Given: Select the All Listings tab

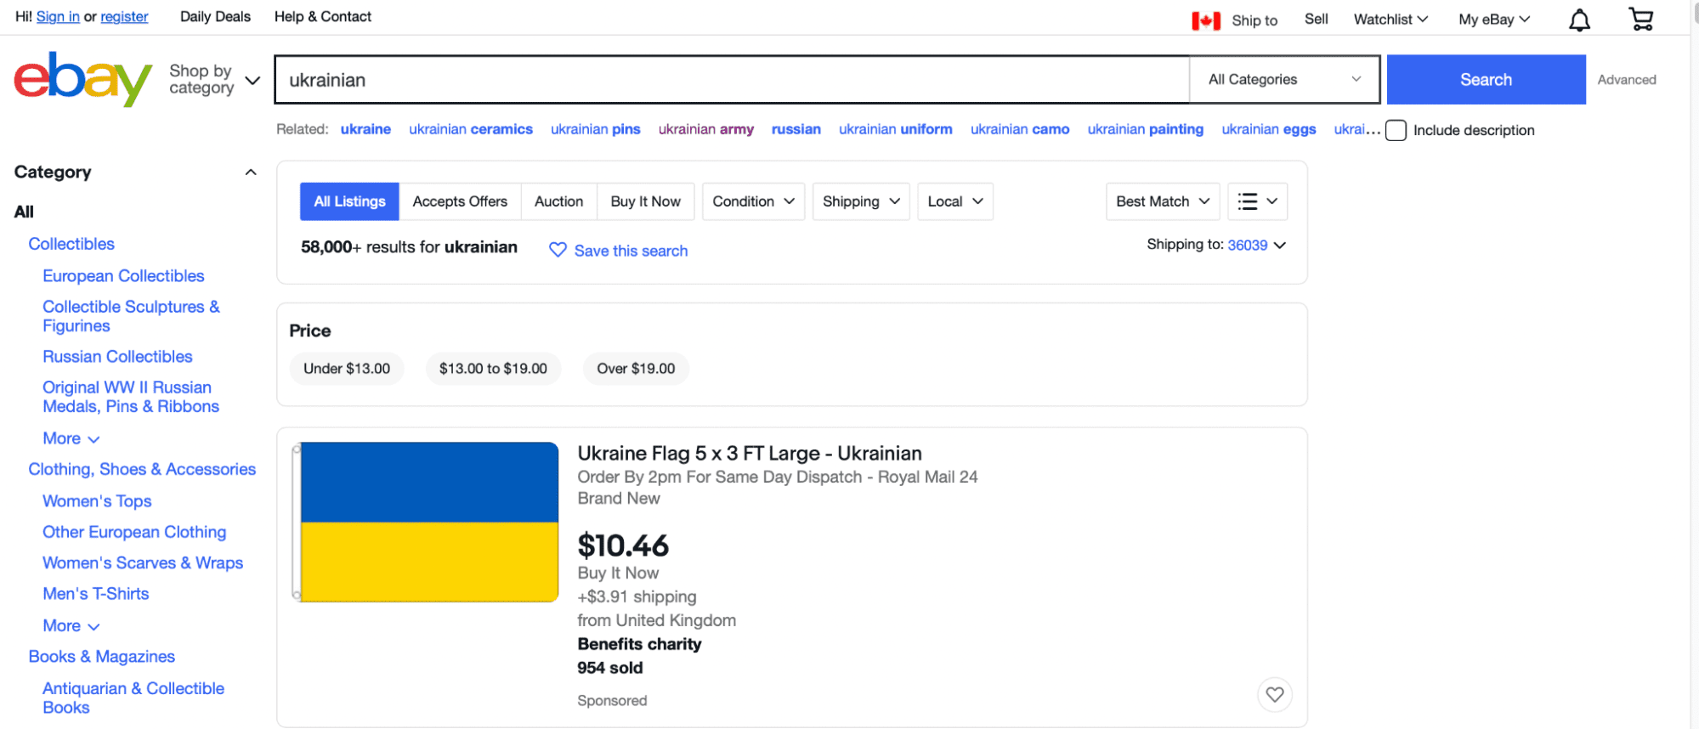Looking at the screenshot, I should tap(349, 201).
